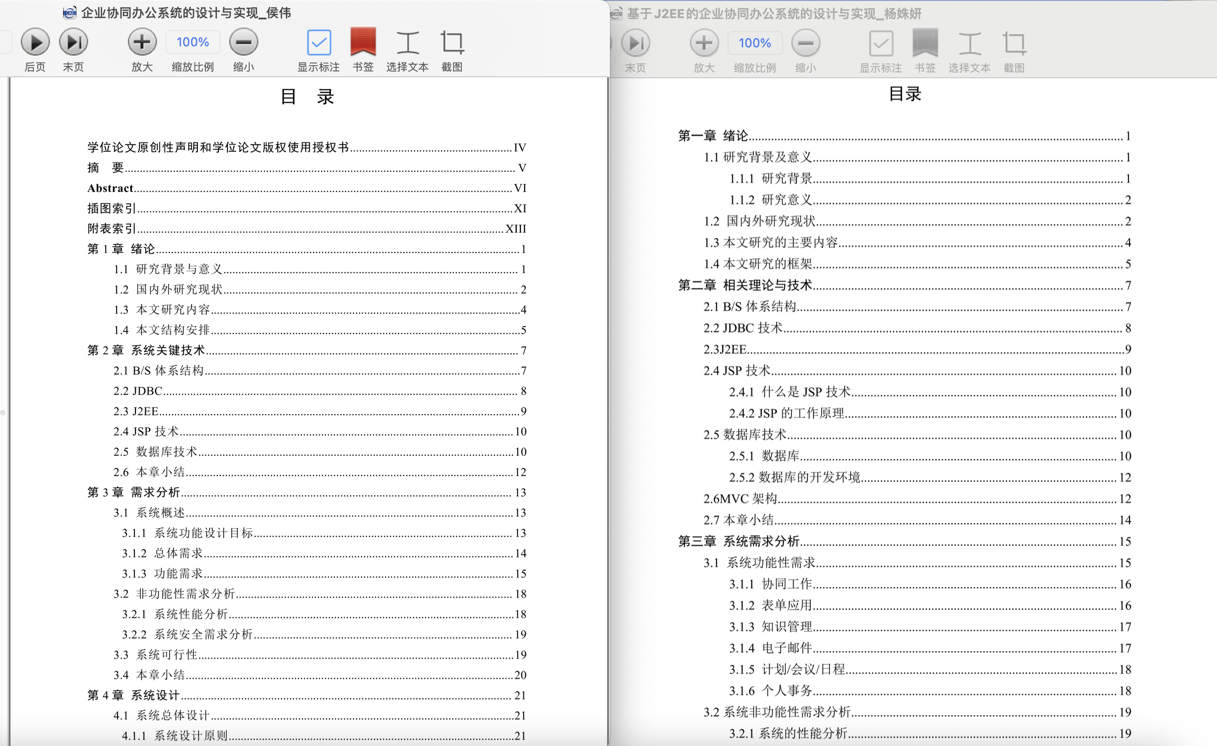The image size is (1217, 746).
Task: Click the last page (末页) button in the right window
Action: (x=636, y=43)
